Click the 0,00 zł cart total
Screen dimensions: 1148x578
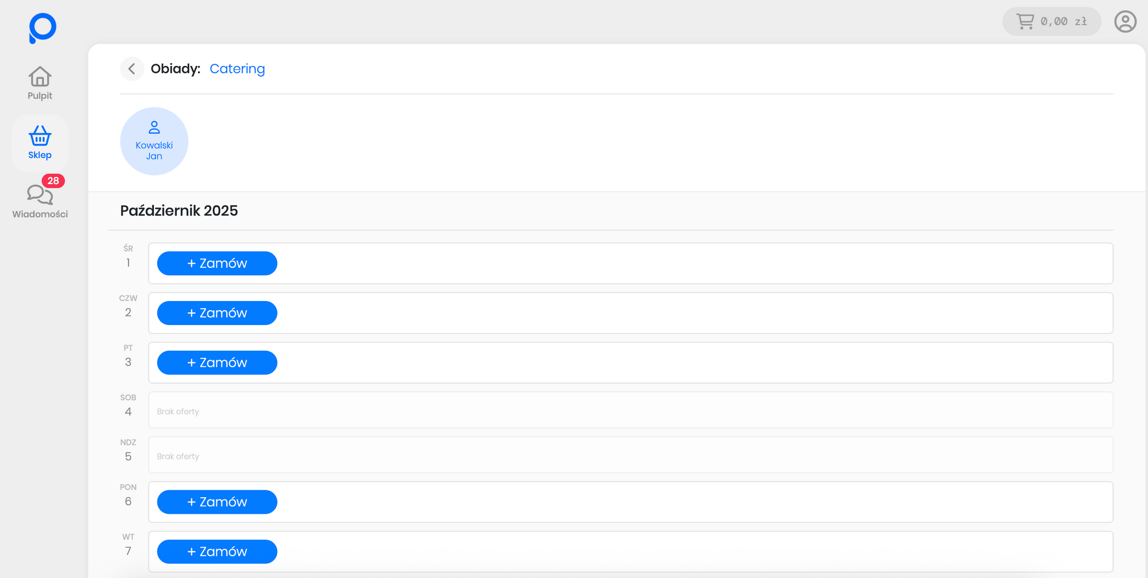point(1064,22)
